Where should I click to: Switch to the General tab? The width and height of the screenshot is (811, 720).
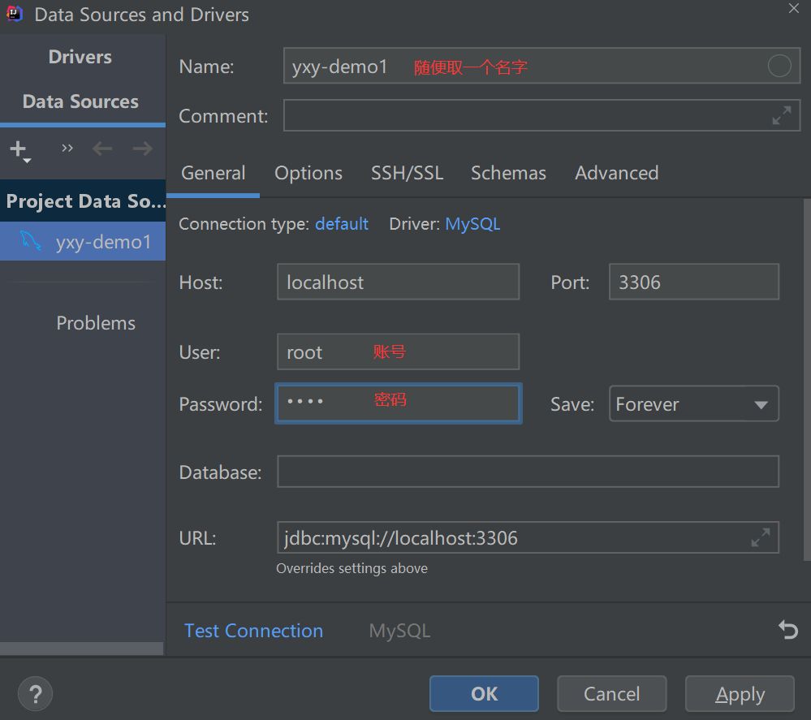click(x=213, y=173)
